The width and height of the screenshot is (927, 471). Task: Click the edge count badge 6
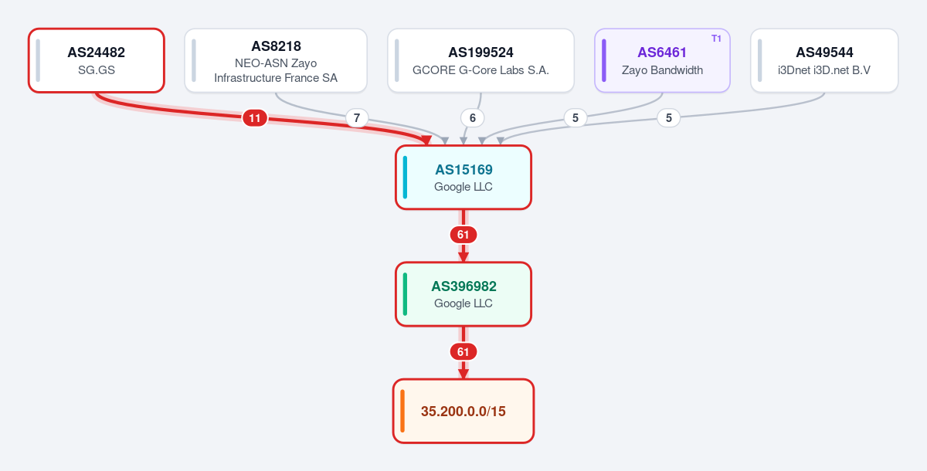click(x=473, y=118)
